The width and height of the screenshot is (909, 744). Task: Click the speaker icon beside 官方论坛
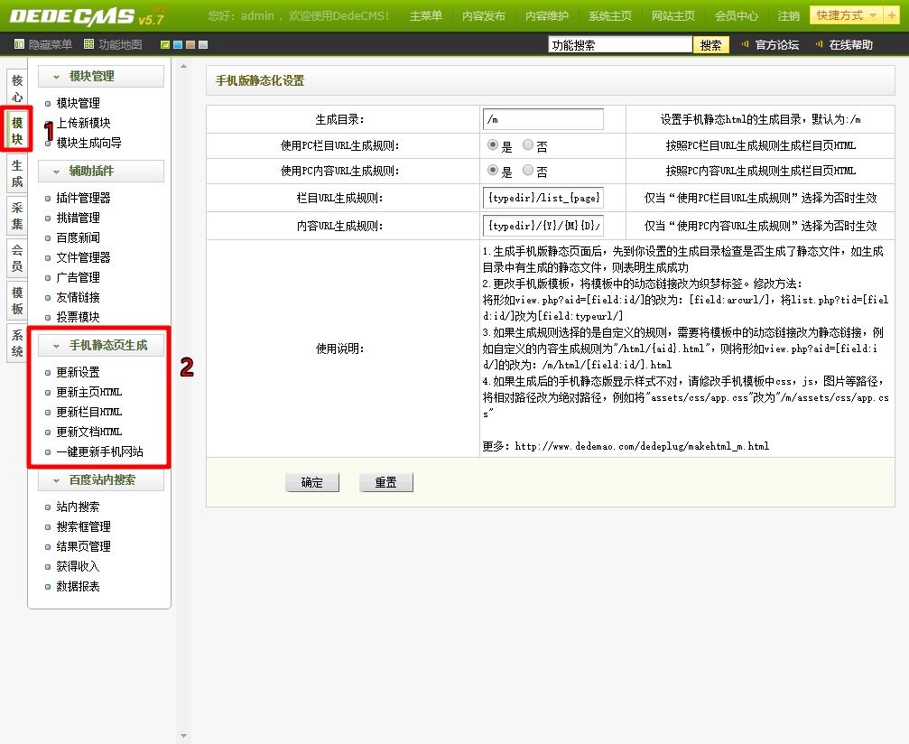click(x=746, y=44)
